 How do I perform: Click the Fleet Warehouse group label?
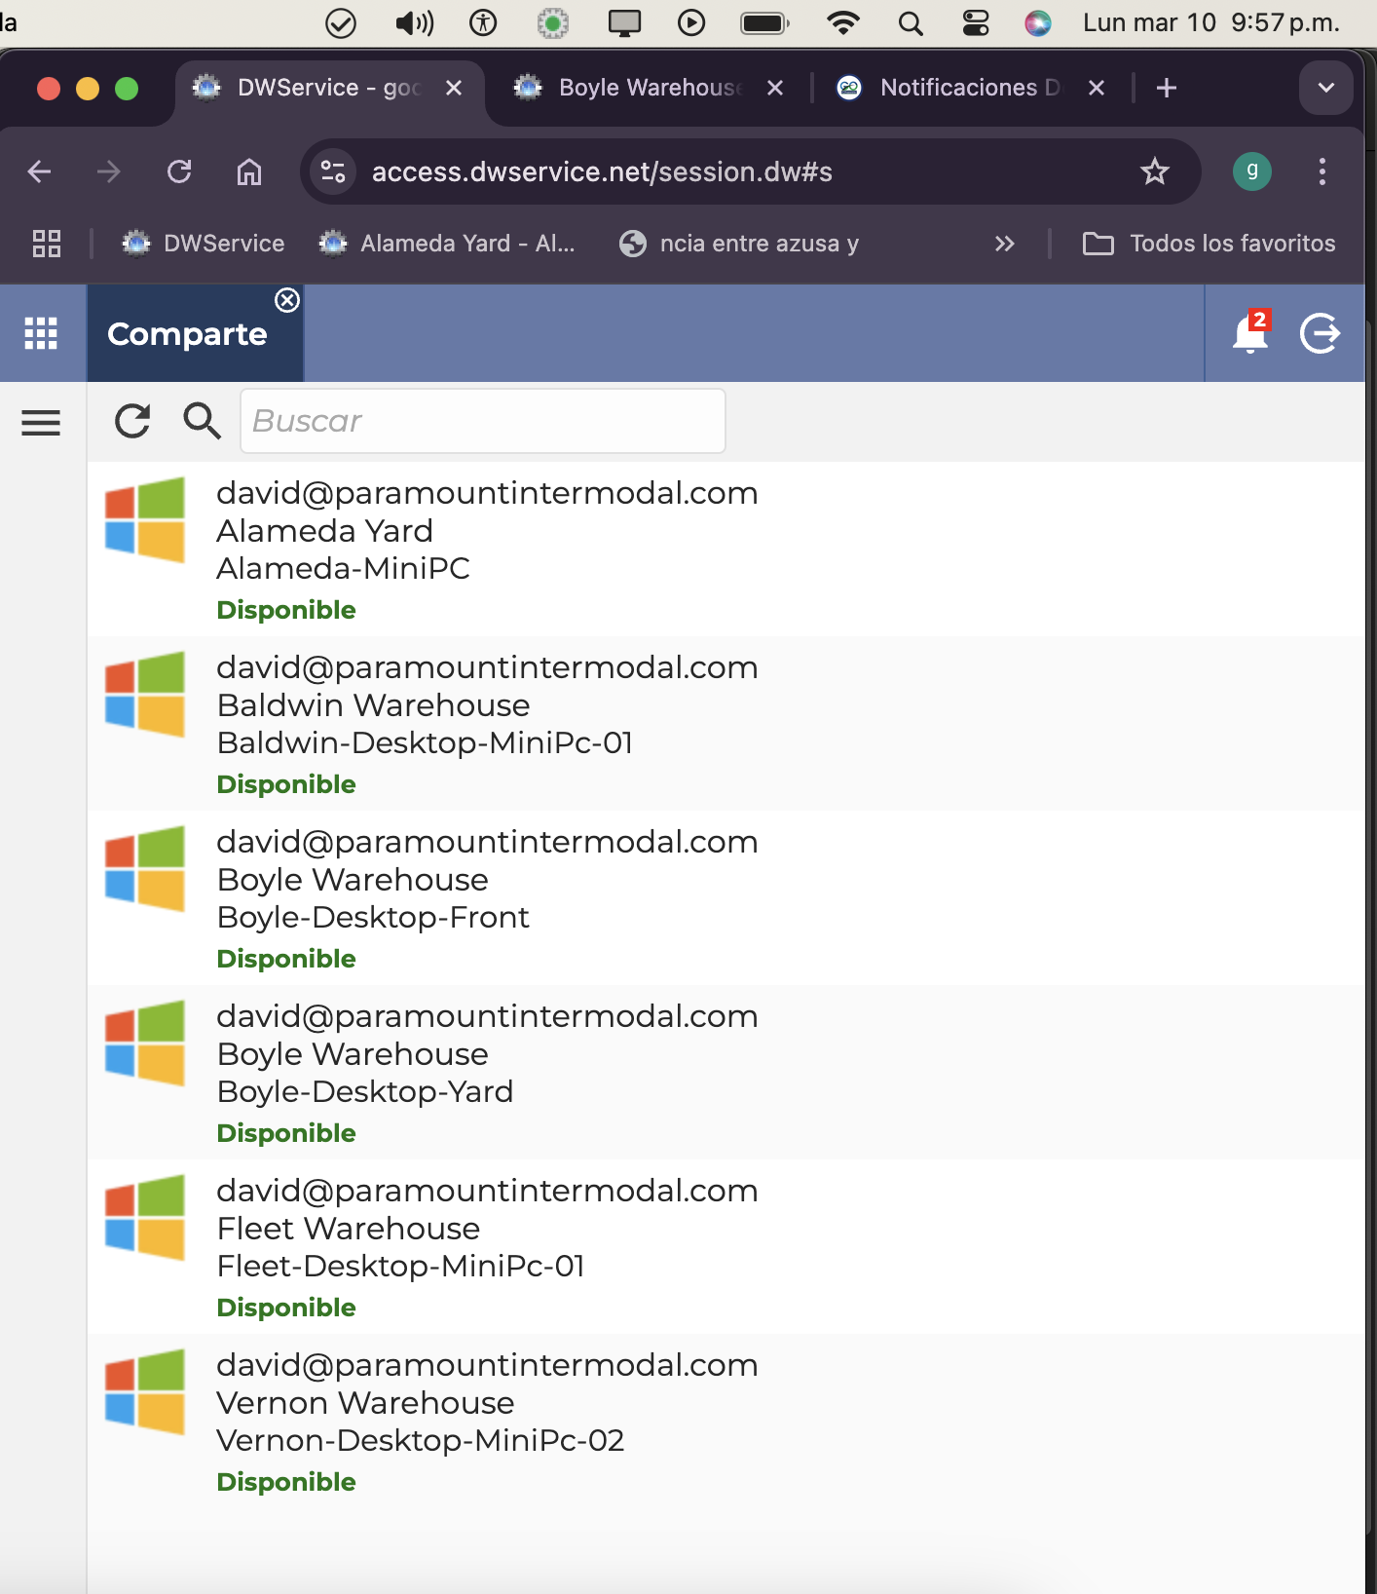tap(349, 1229)
